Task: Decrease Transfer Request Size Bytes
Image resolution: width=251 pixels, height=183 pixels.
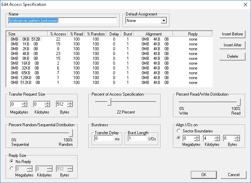Action: click(70, 106)
